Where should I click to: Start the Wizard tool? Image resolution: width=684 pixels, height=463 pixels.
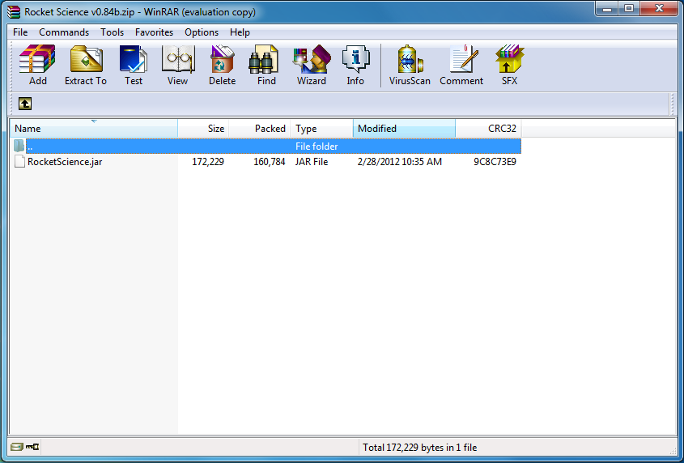coord(311,65)
